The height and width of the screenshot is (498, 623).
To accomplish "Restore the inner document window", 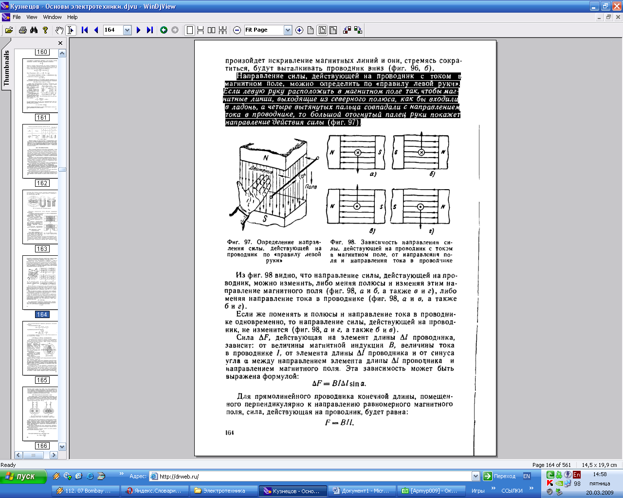I will point(608,17).
